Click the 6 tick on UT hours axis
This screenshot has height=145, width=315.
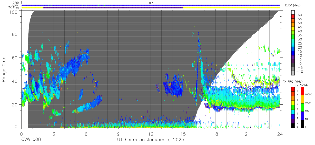tap(86, 134)
